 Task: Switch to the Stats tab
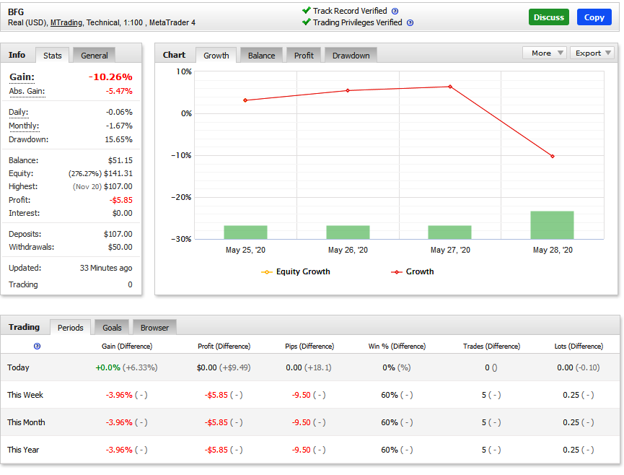pos(53,56)
